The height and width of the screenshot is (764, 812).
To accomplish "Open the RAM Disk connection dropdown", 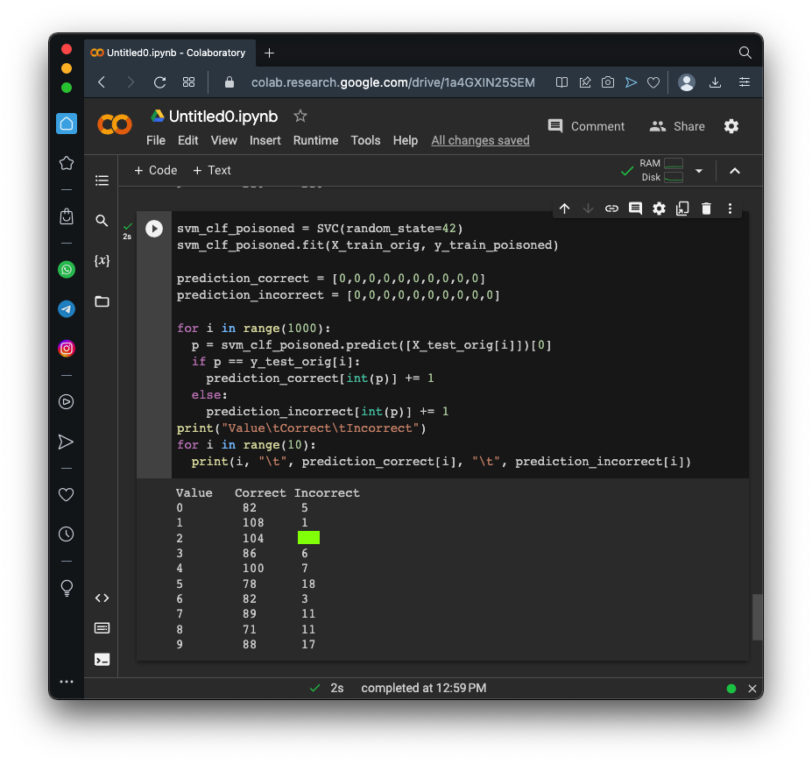I will coord(699,171).
